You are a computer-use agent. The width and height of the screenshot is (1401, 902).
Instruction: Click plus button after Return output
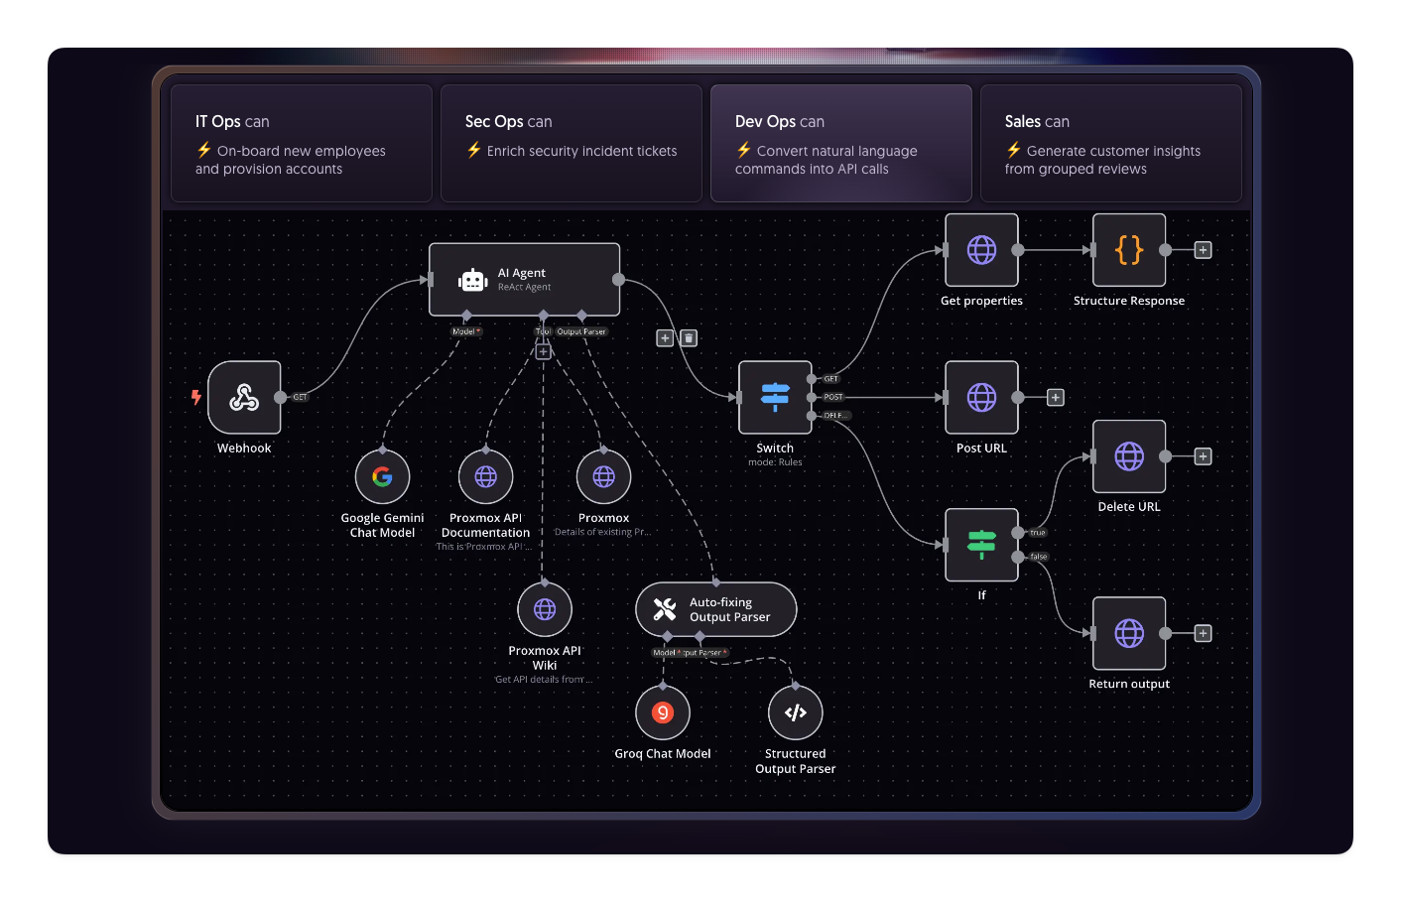click(x=1203, y=633)
